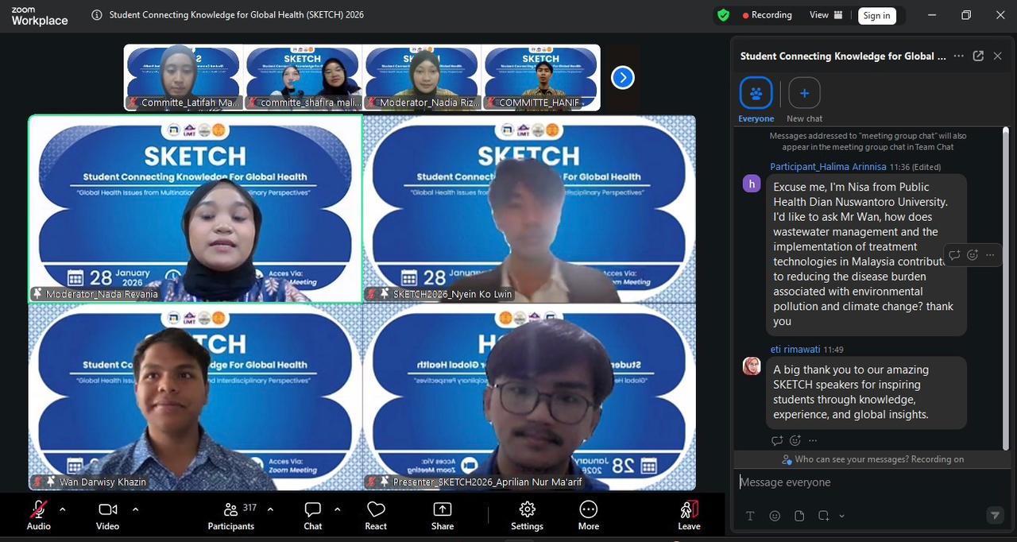Open the View menu

[825, 14]
